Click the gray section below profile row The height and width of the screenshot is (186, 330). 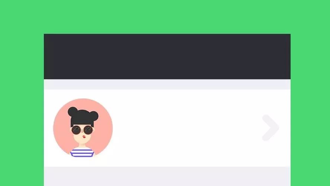(x=167, y=176)
